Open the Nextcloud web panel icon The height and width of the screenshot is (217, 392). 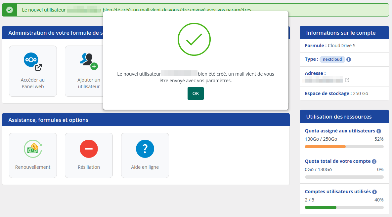(x=33, y=61)
